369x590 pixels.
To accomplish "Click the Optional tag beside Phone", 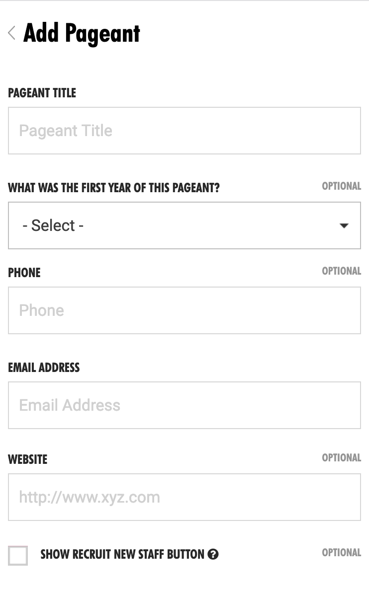I will 341,271.
